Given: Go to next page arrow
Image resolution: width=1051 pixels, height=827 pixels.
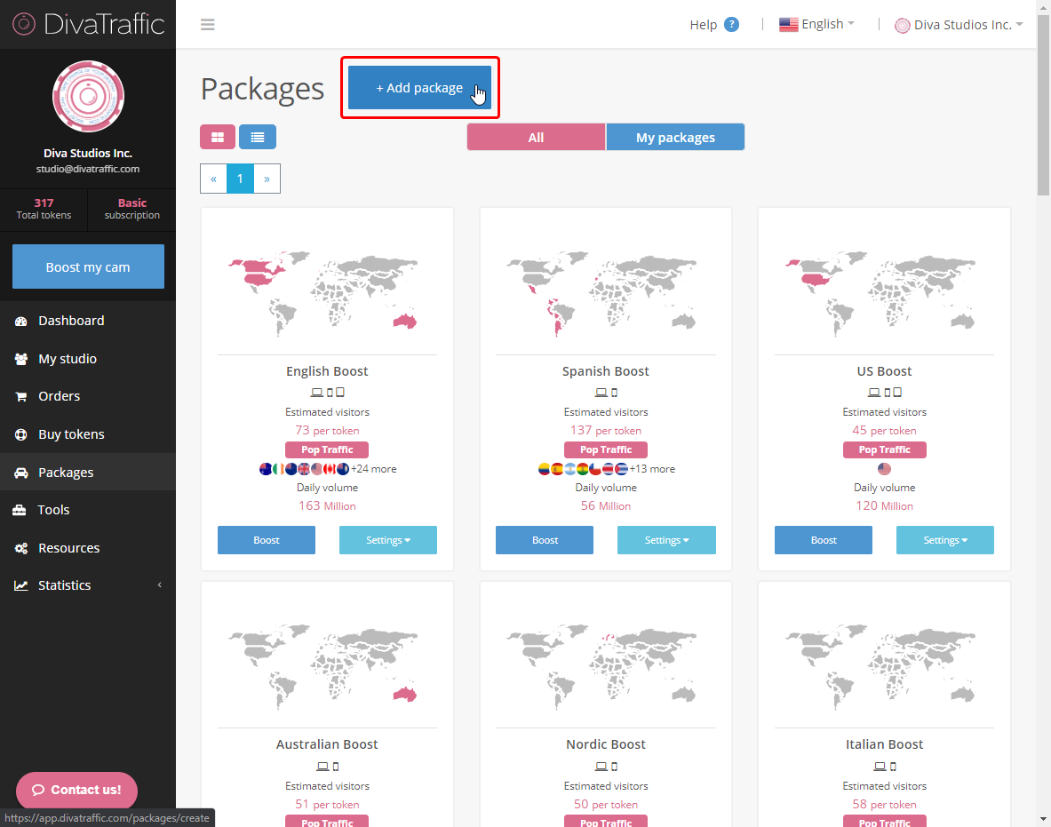Looking at the screenshot, I should [267, 179].
